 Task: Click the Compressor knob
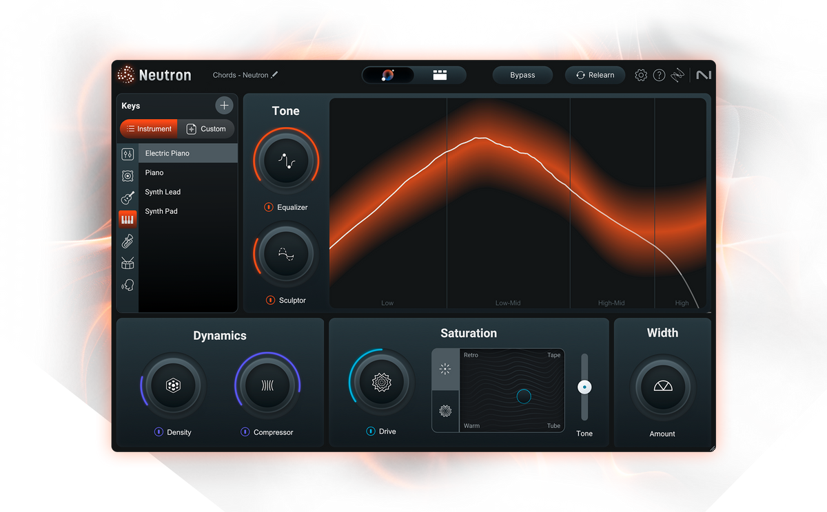[x=267, y=386]
